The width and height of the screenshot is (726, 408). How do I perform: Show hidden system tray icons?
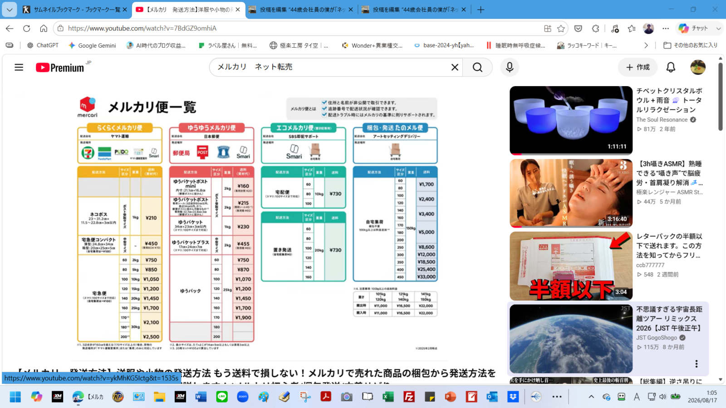[591, 397]
